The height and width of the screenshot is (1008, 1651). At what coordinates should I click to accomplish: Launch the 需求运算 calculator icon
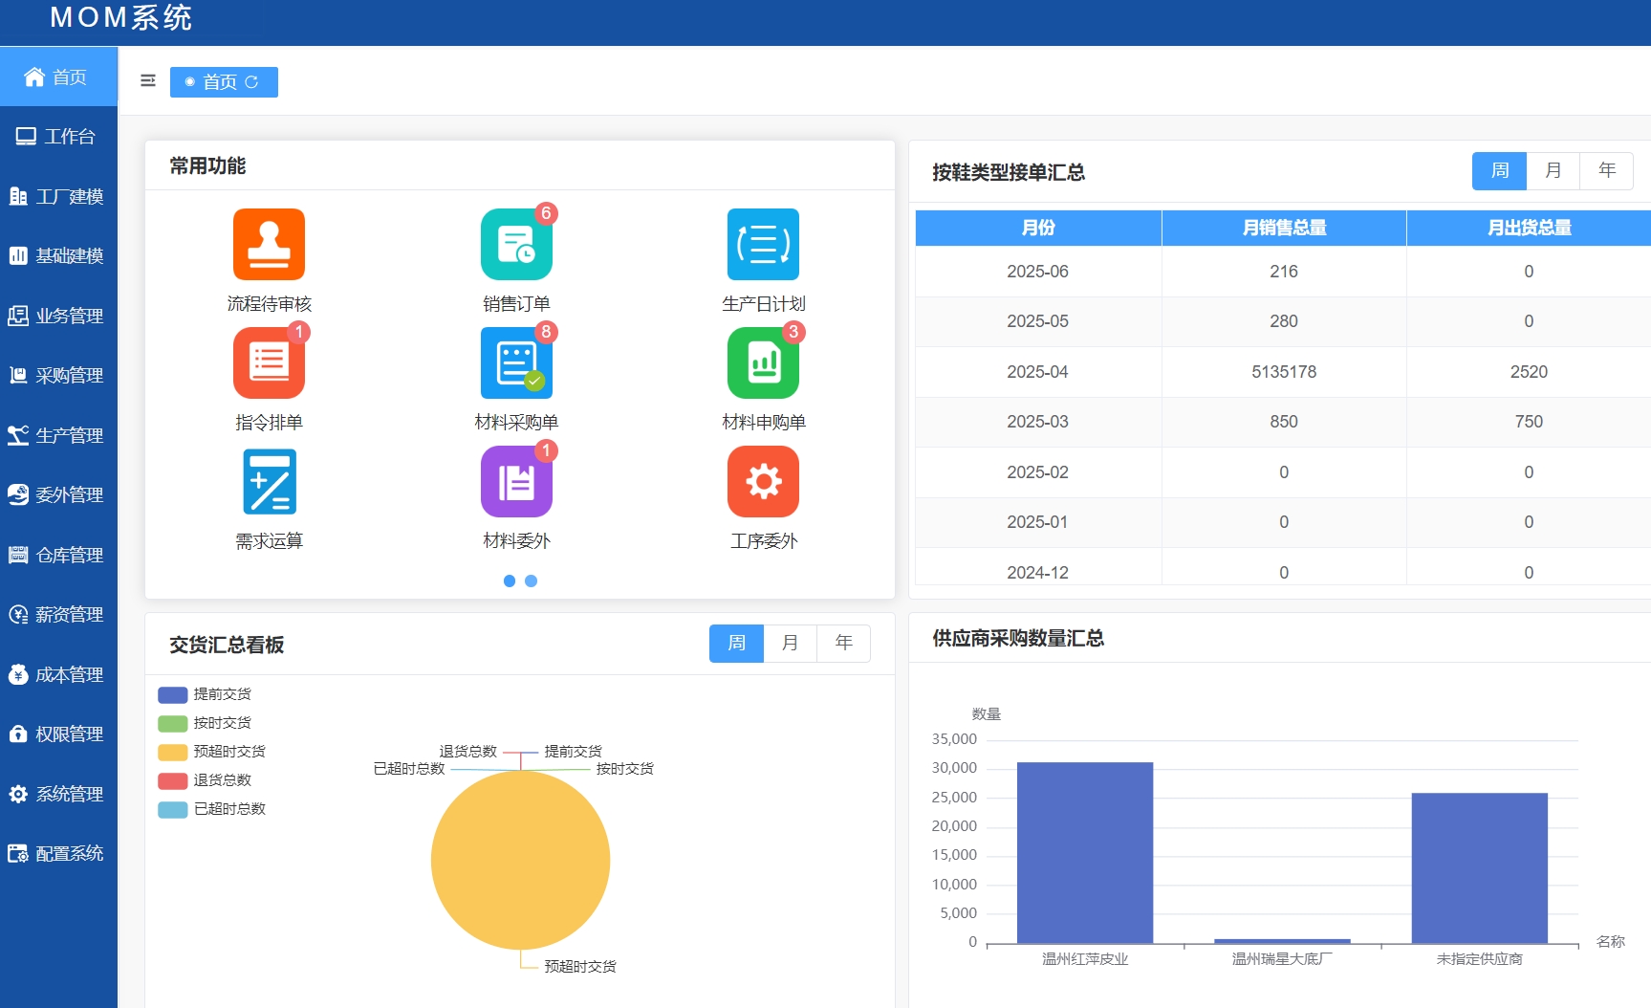point(269,482)
